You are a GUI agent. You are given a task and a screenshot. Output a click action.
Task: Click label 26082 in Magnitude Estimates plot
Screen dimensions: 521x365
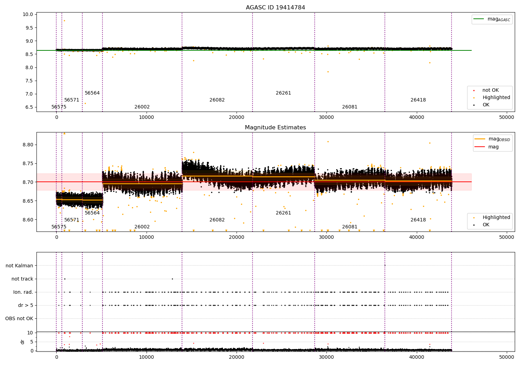(x=217, y=220)
